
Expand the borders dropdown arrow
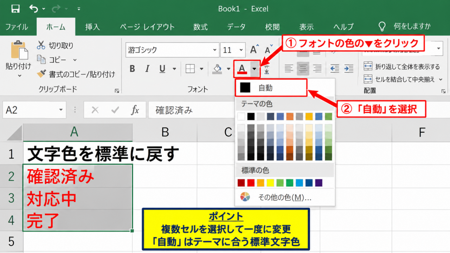click(x=201, y=69)
